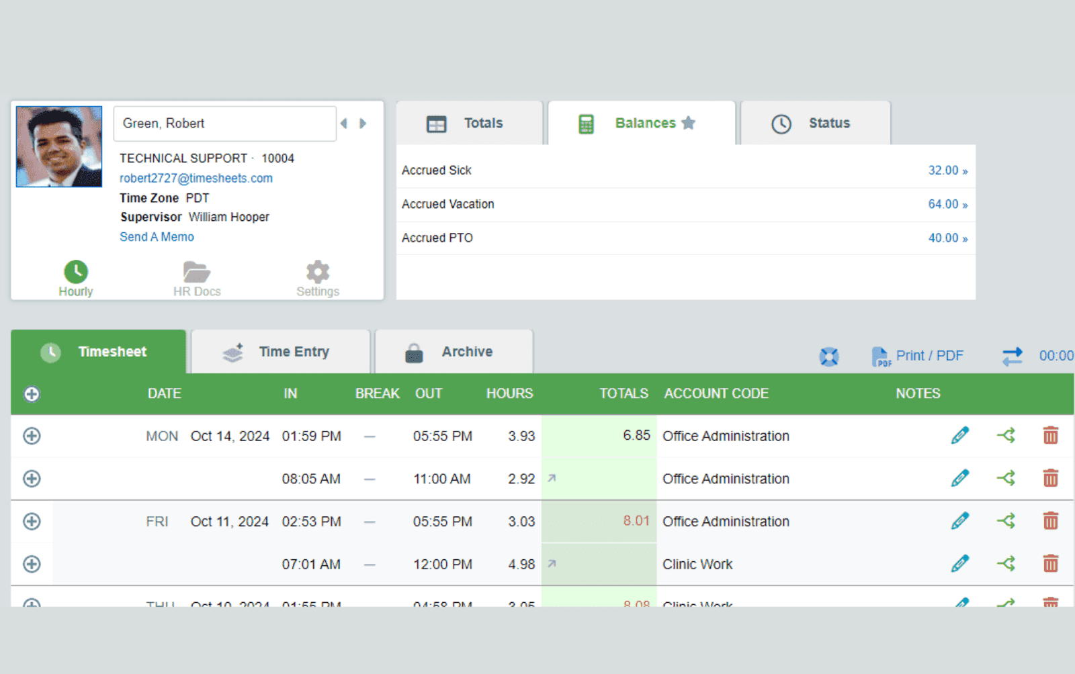View the Totals tab

tap(482, 123)
